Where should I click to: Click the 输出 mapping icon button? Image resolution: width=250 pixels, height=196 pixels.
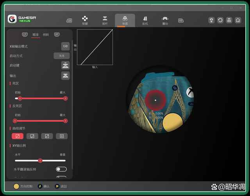coord(65,75)
